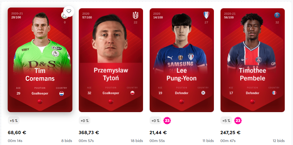Click Przemysław Tytoń player name text
The height and width of the screenshot is (145, 293).
coord(111,74)
